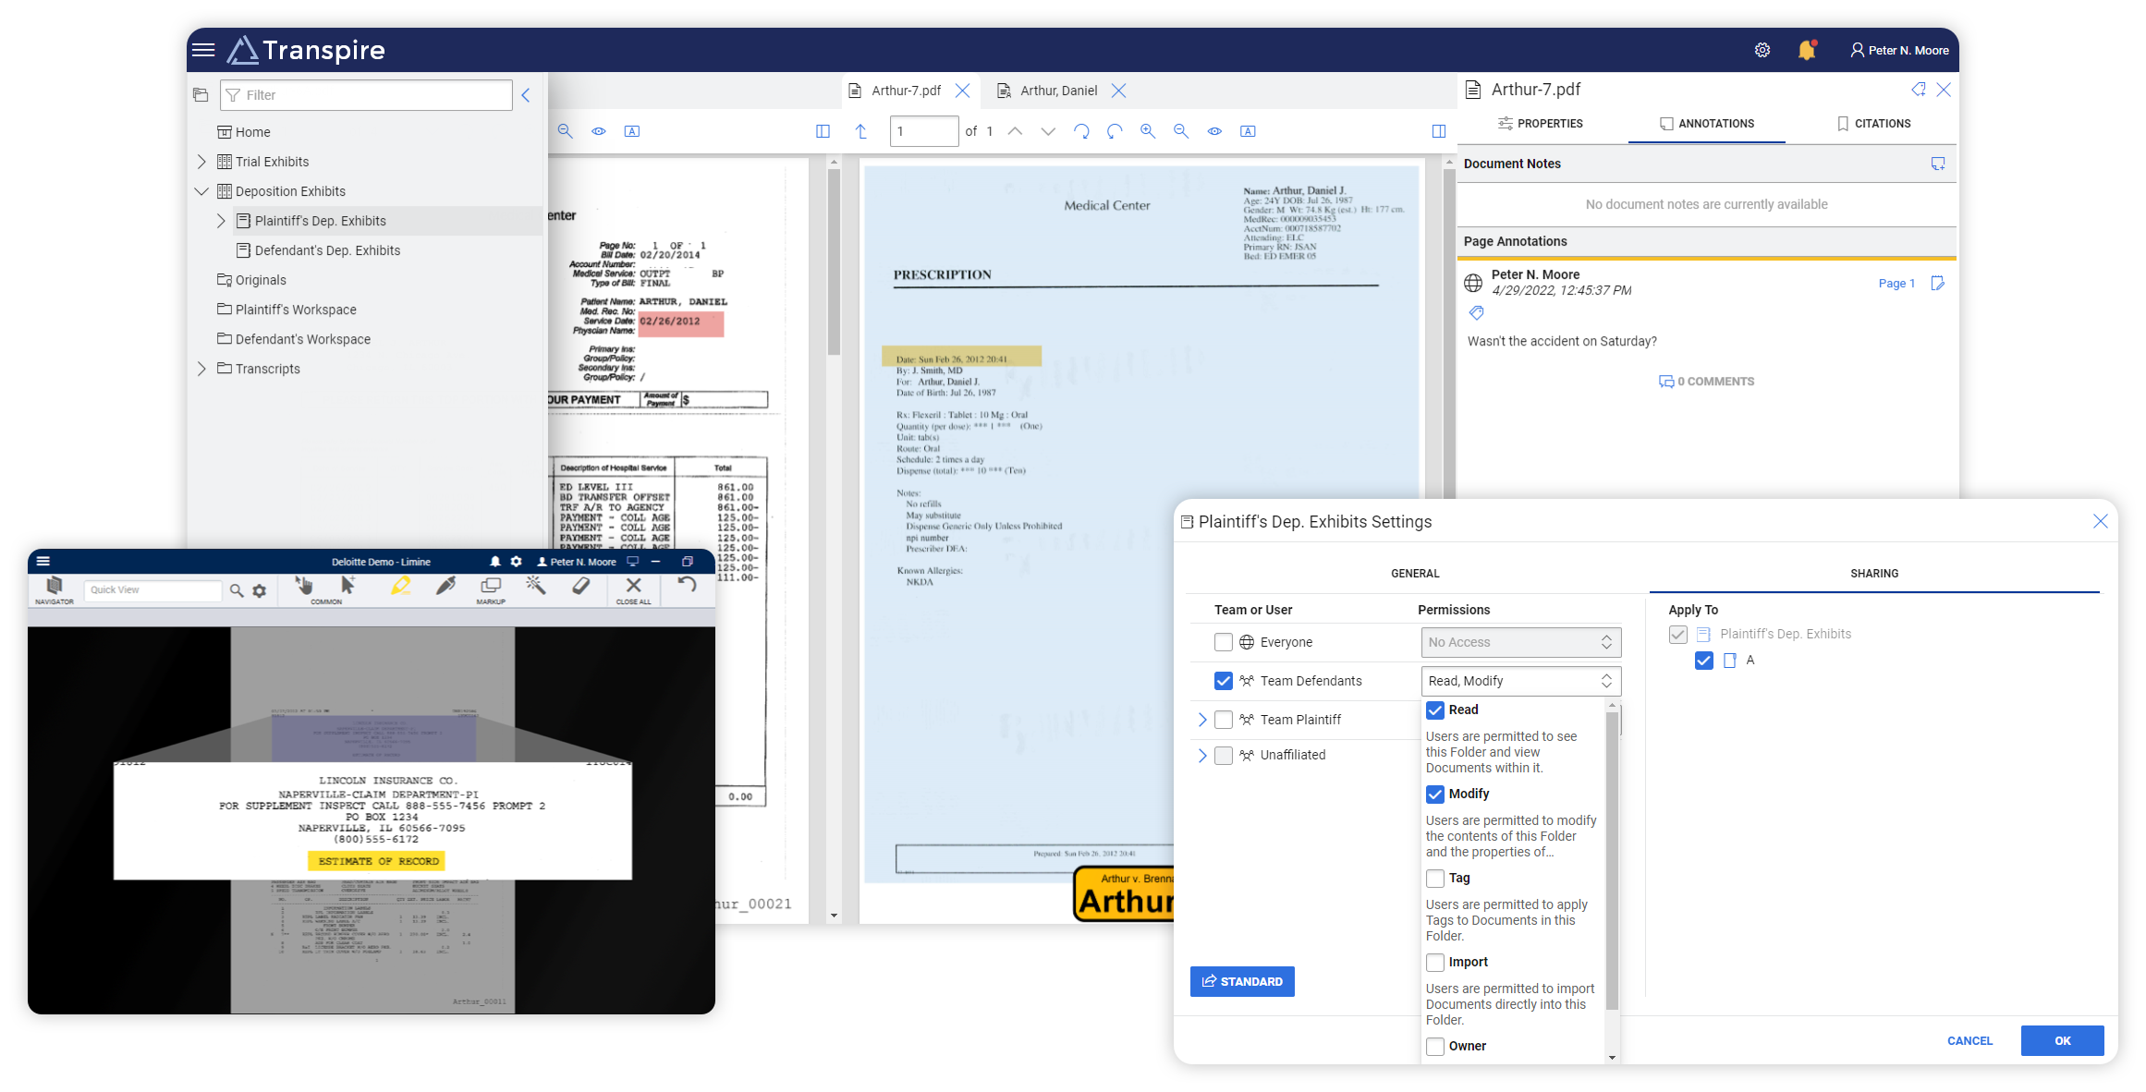Click the Close All icon in the markup toolbar
The height and width of the screenshot is (1092, 2146).
(x=633, y=587)
